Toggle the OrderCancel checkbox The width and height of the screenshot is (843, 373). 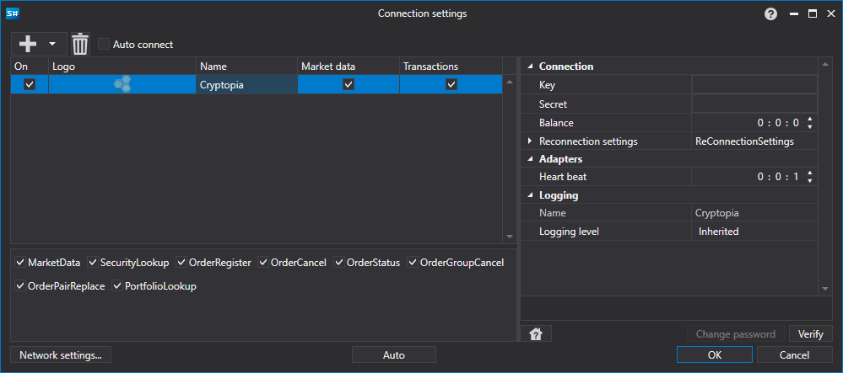pos(263,263)
